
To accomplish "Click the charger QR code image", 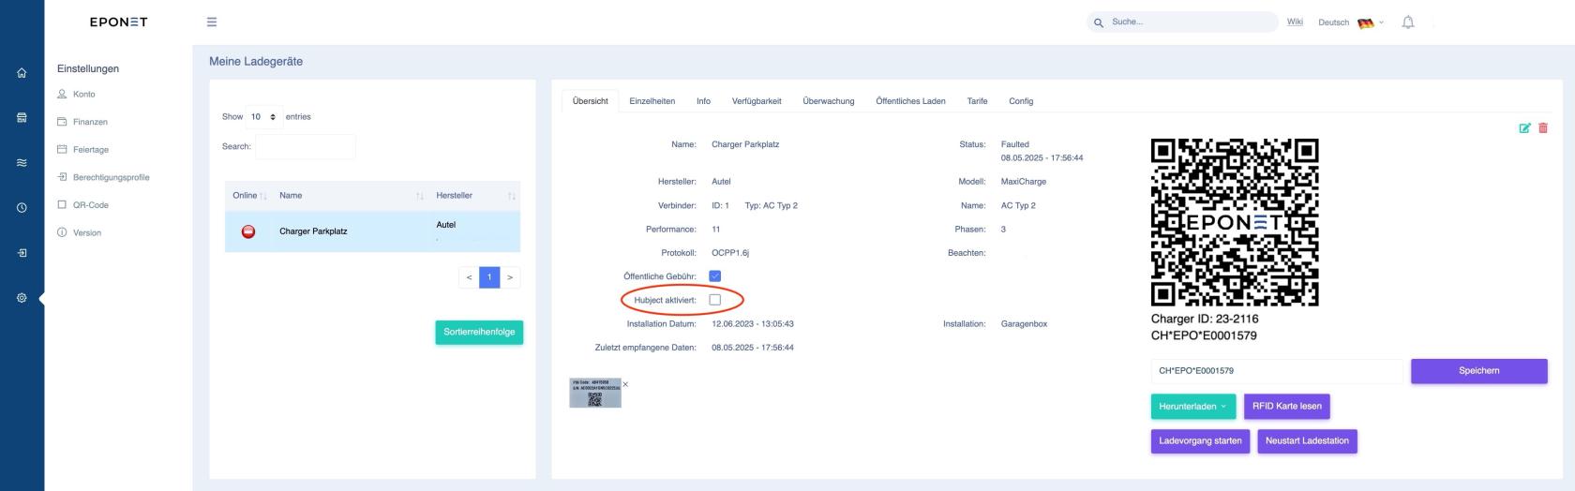I will tap(1235, 222).
